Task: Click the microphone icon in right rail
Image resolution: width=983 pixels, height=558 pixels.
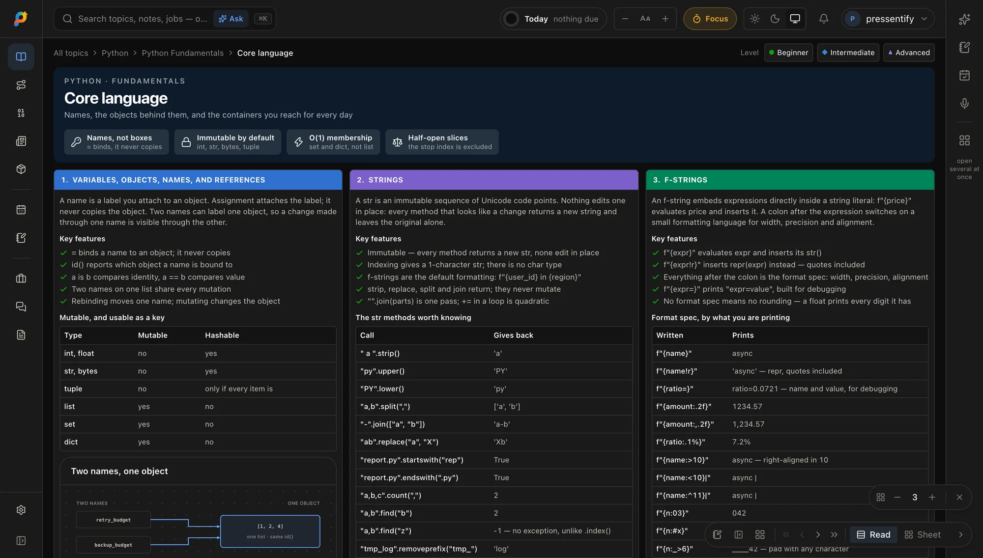Action: [964, 104]
